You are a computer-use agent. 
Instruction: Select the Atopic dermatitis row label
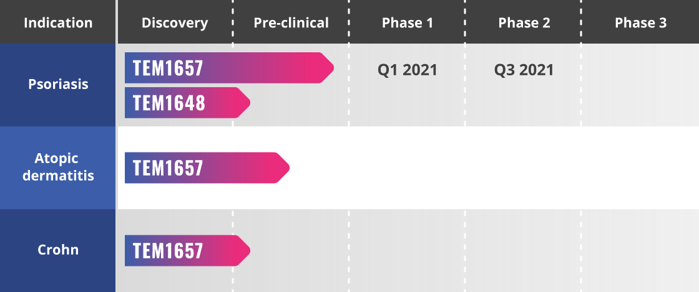(x=58, y=167)
